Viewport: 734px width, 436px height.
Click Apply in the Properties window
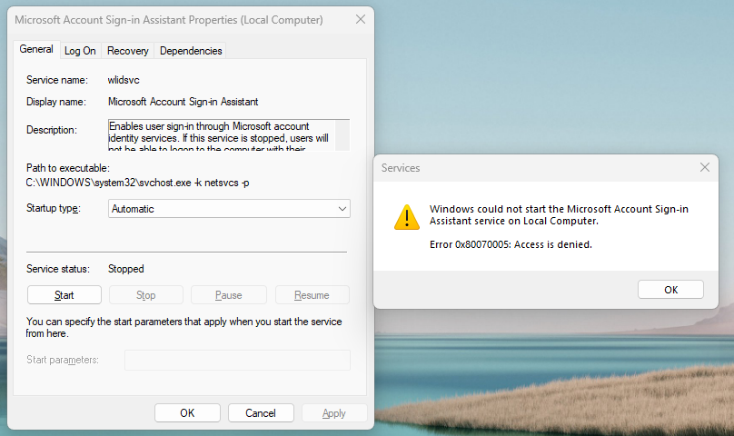(x=333, y=413)
